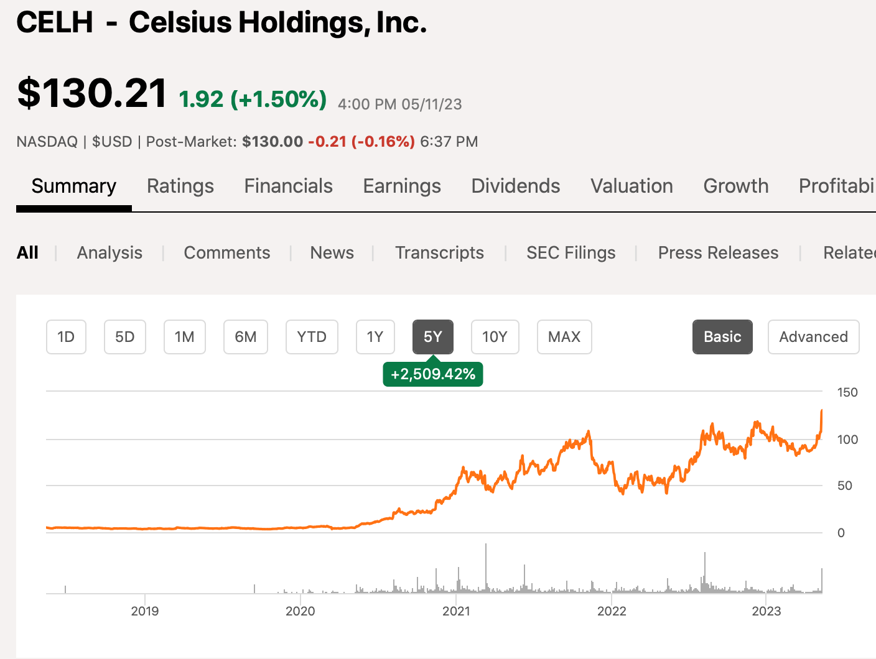This screenshot has width=876, height=659.
Task: Select Basic chart mode
Action: [x=722, y=337]
